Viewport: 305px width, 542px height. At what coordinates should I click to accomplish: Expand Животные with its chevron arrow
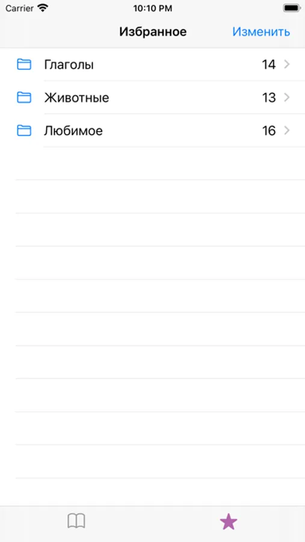tap(287, 98)
